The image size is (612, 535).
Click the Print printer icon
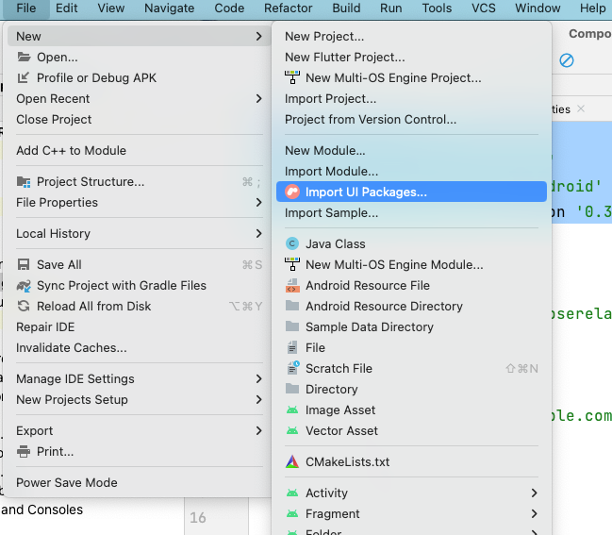click(24, 451)
